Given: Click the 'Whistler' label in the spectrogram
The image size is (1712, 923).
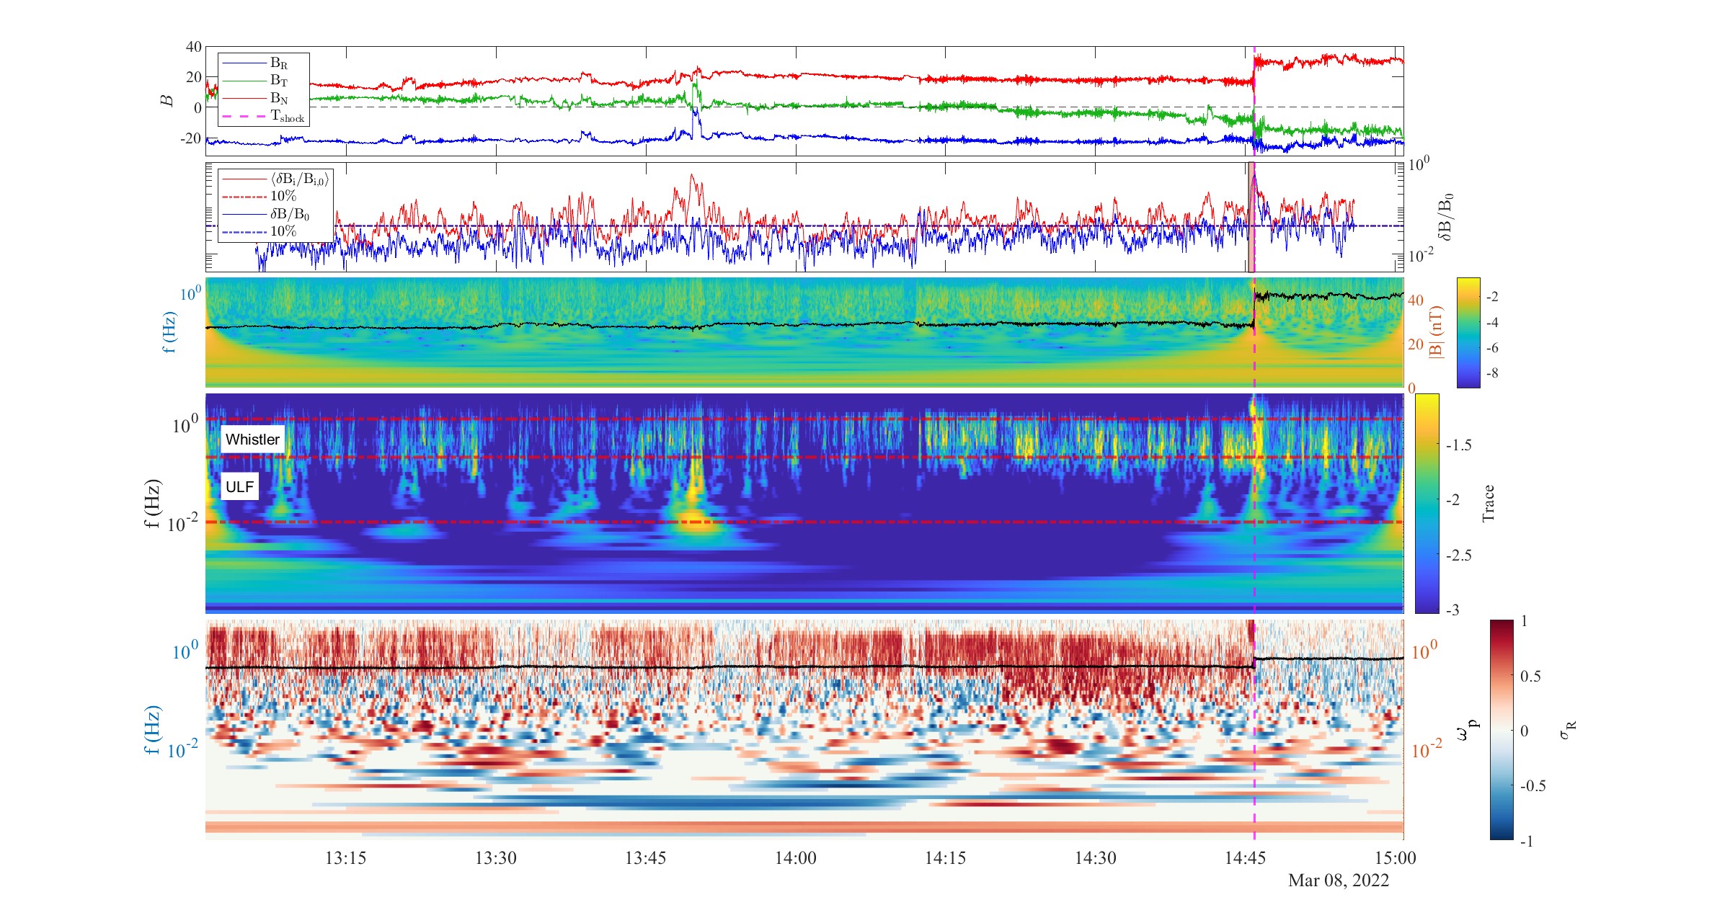Looking at the screenshot, I should pos(252,440).
